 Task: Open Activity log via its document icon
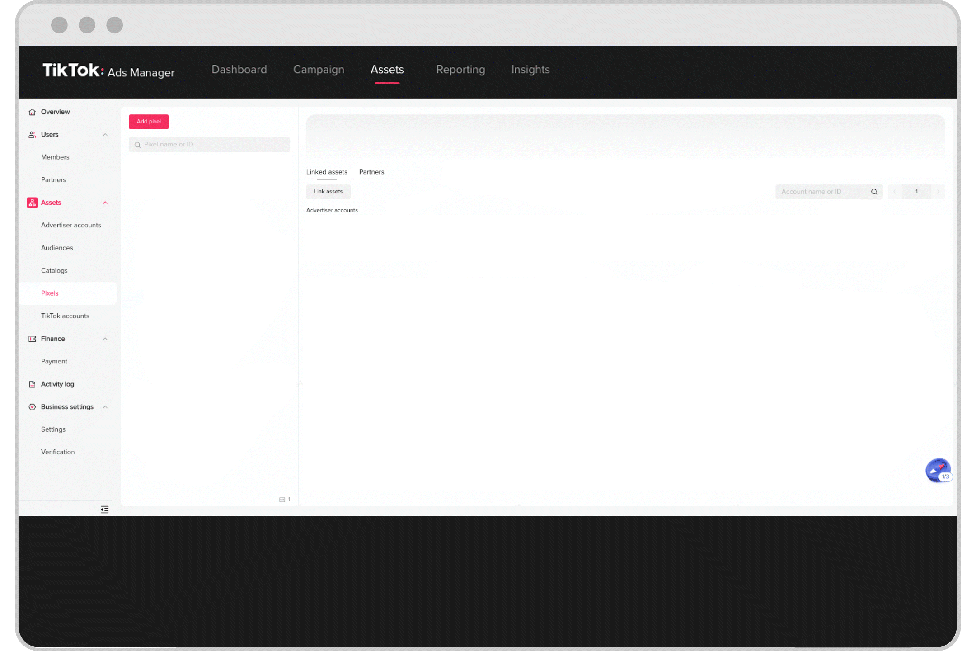pos(32,384)
